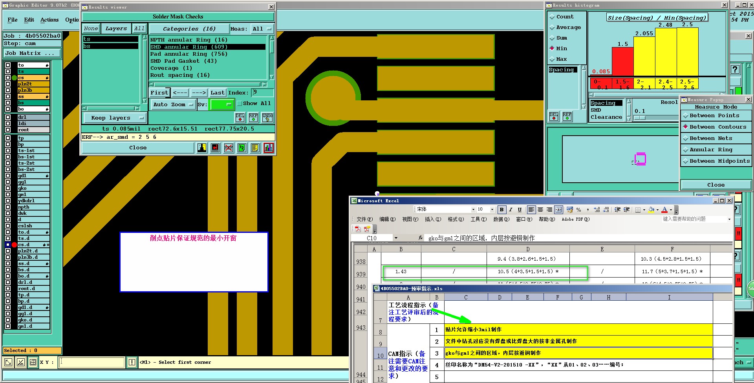Open the Sv green severity dropdown
Viewport: 754px width, 383px height.
tap(222, 105)
